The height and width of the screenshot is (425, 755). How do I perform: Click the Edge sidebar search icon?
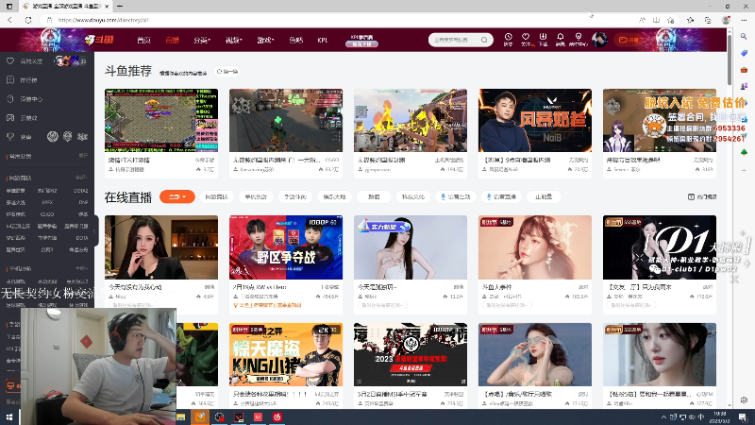pyautogui.click(x=744, y=37)
